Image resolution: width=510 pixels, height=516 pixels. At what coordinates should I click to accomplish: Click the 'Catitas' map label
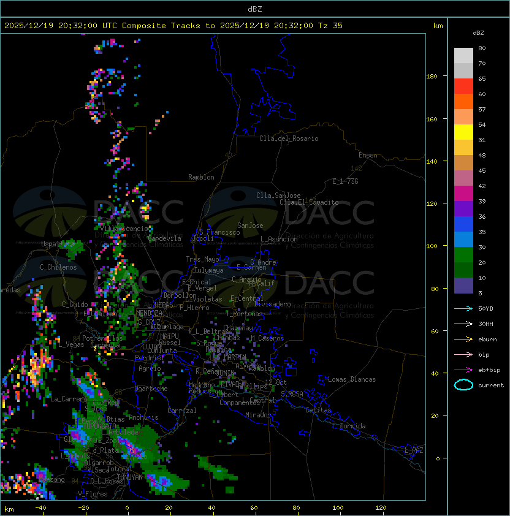point(318,410)
